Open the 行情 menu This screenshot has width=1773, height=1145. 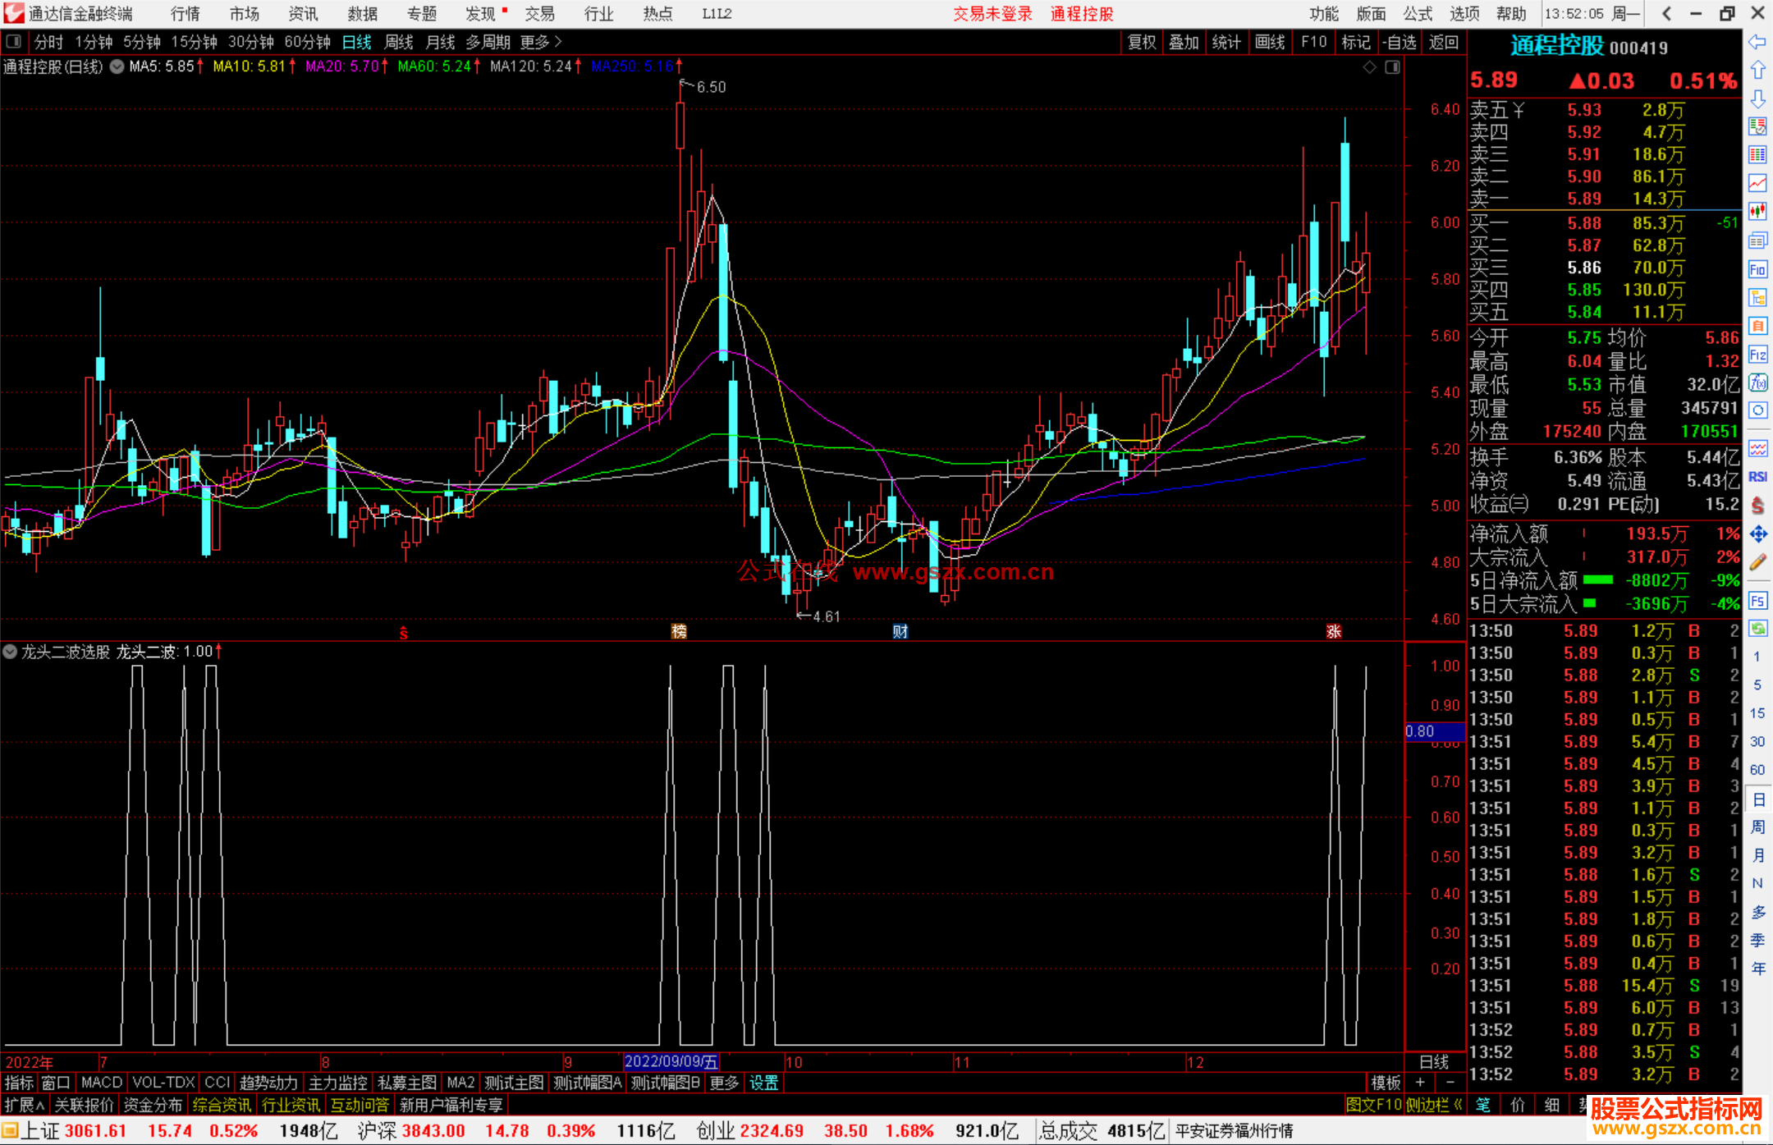[x=186, y=14]
